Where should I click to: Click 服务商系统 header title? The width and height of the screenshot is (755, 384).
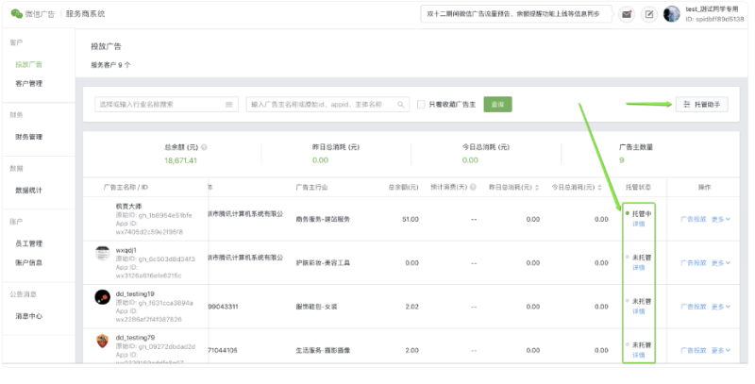point(85,14)
